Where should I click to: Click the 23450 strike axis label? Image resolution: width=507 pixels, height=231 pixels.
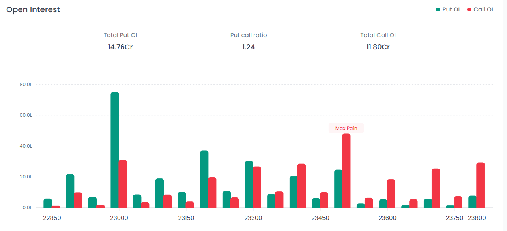[x=320, y=218]
